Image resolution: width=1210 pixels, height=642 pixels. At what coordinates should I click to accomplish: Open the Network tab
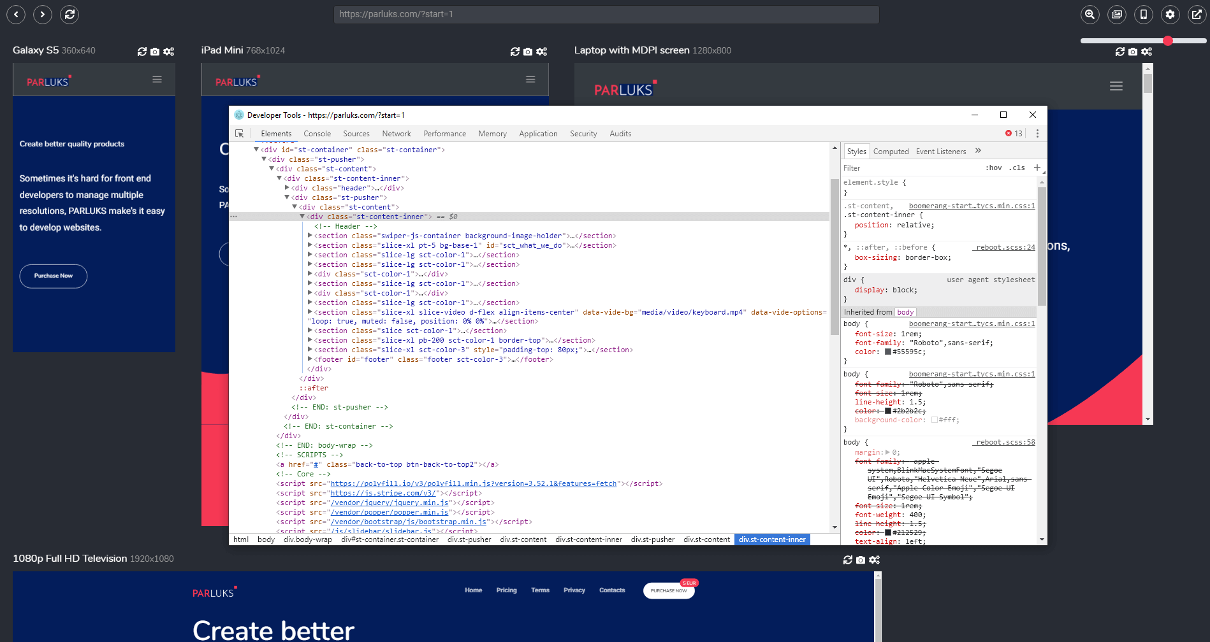pos(397,134)
